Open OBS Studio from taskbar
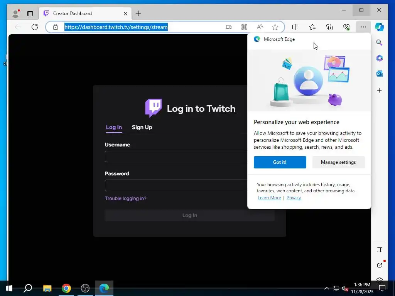Screen dimensions: 395x296 85,288
